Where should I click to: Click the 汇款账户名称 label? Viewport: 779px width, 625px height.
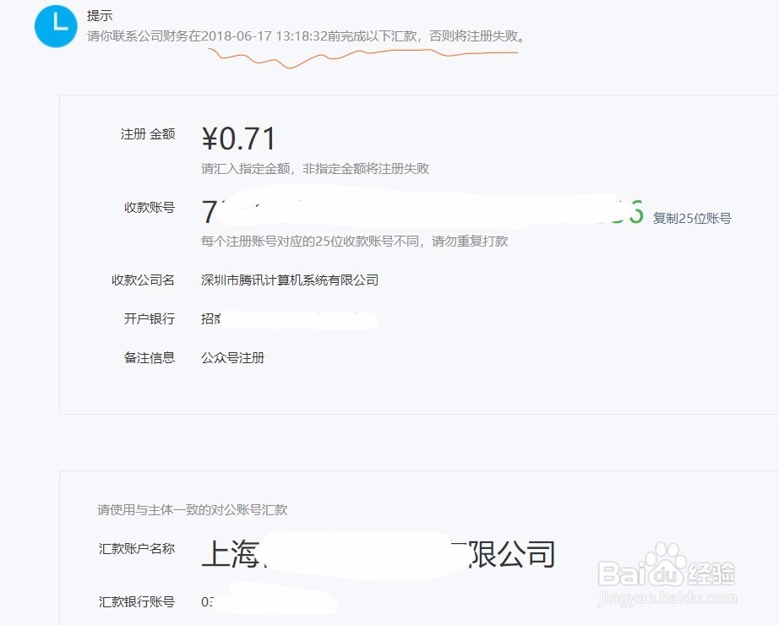click(x=137, y=548)
